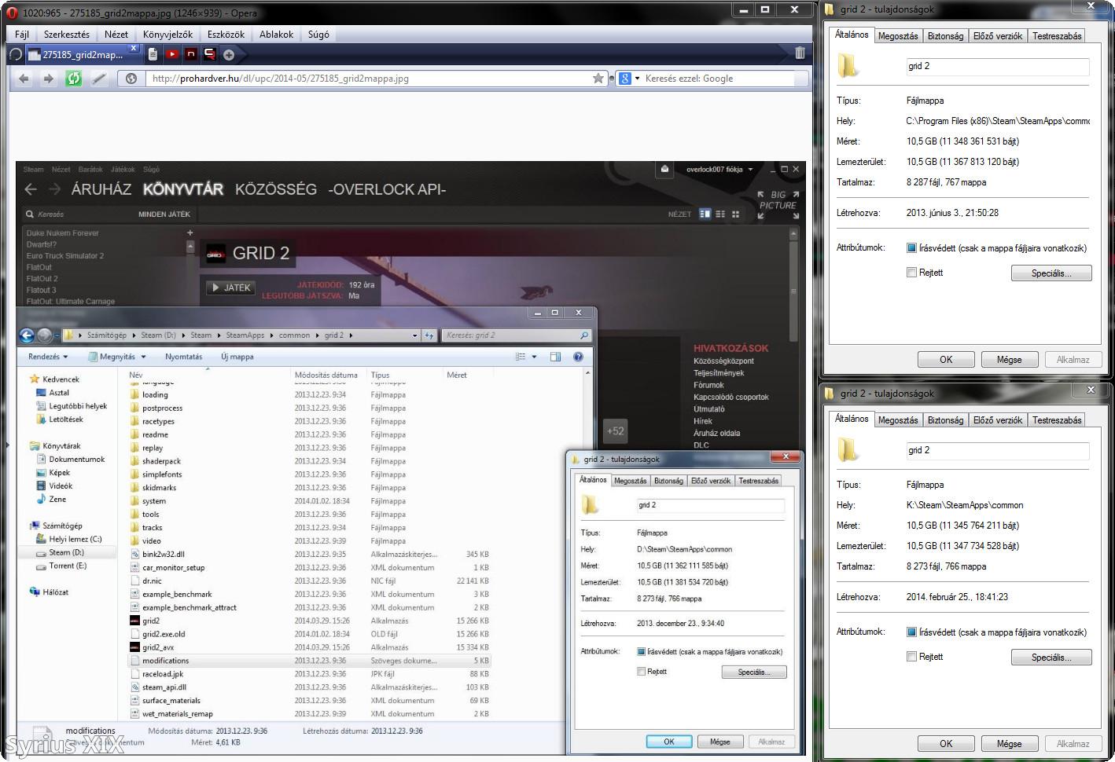Open the Eszközök menu
The image size is (1115, 762).
[x=226, y=35]
